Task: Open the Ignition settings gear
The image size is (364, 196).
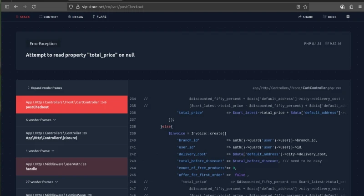Action: click(348, 17)
